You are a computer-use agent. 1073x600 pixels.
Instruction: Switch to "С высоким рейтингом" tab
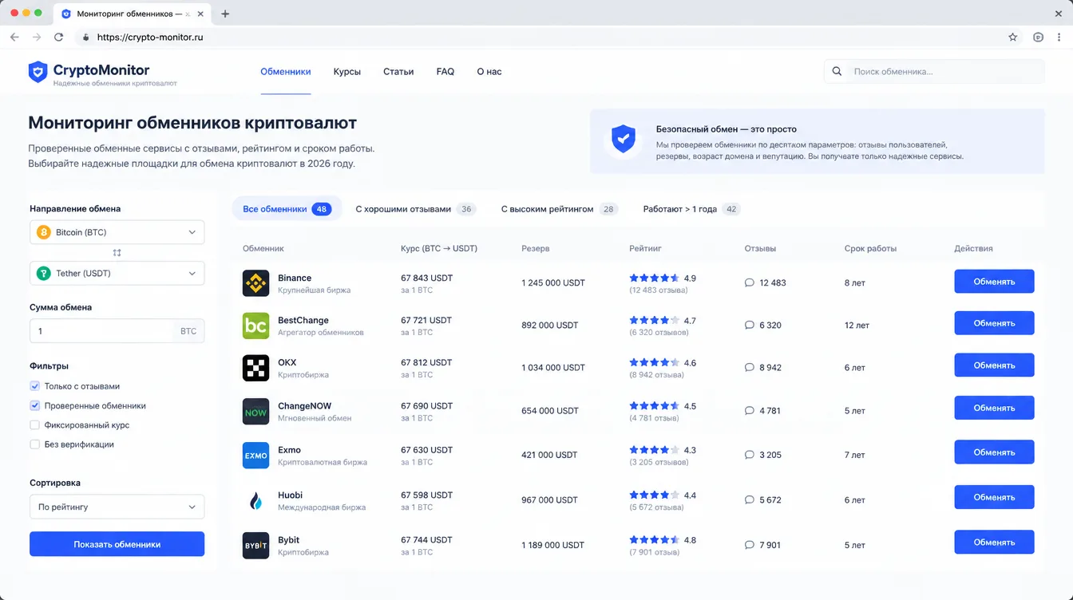point(560,209)
